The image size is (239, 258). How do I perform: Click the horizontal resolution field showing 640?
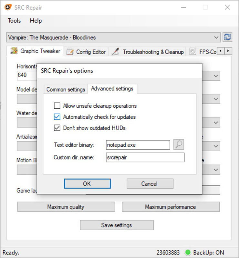(x=27, y=75)
